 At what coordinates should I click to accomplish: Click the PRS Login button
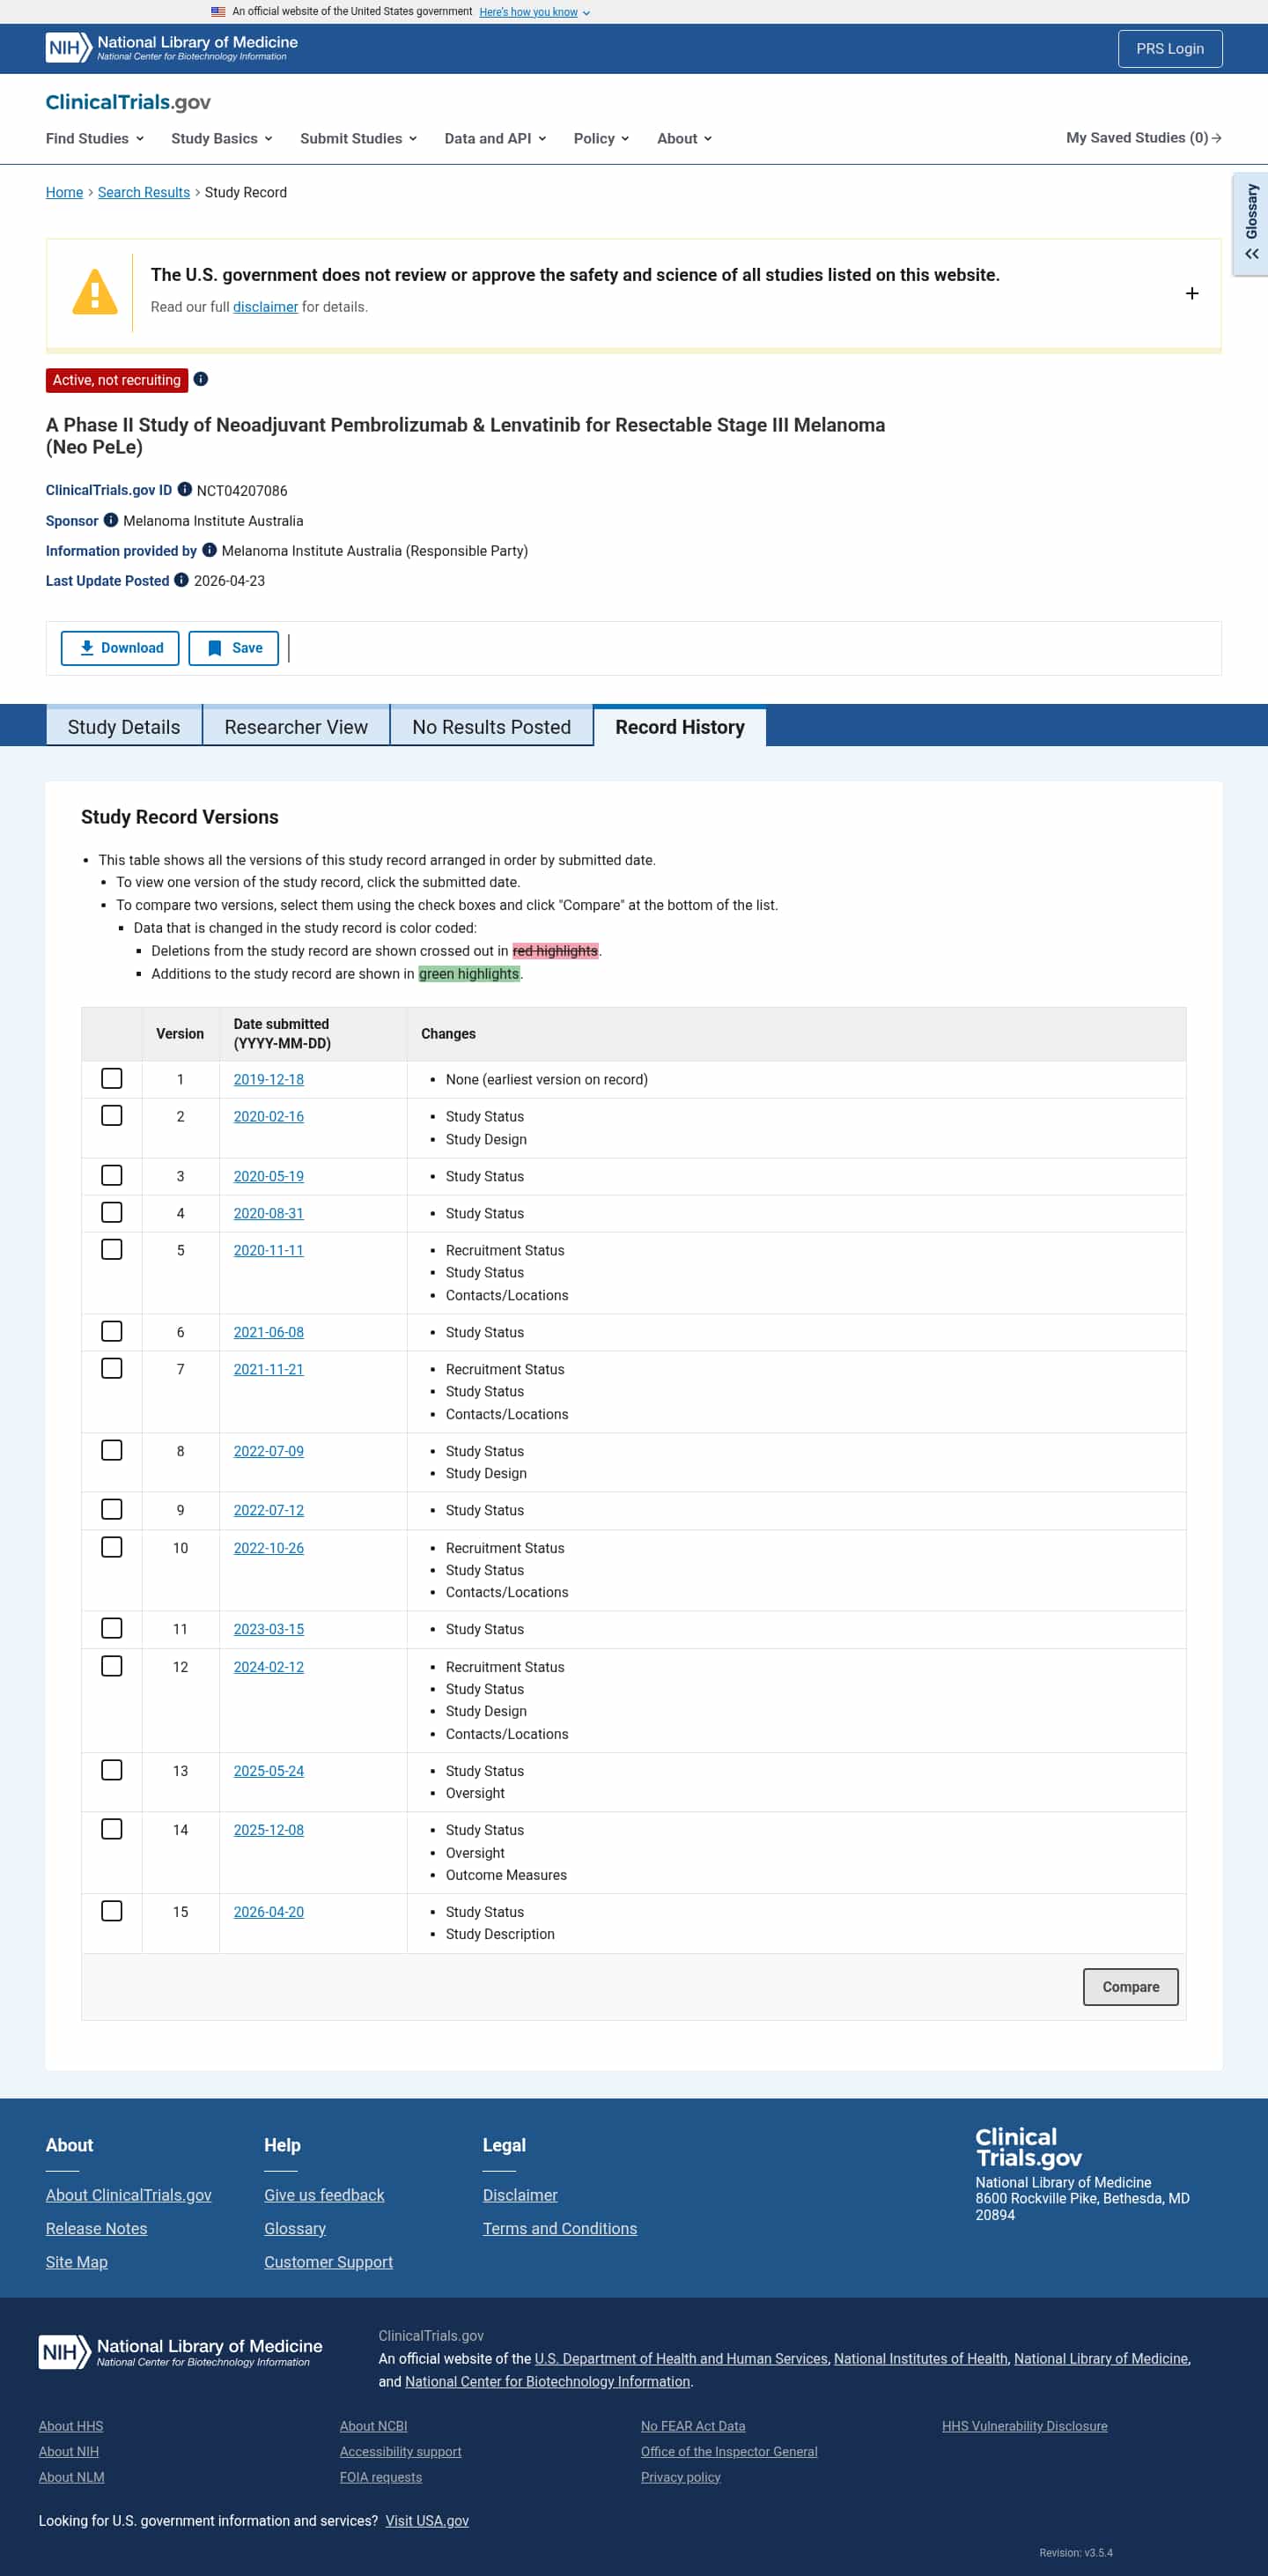(1170, 48)
